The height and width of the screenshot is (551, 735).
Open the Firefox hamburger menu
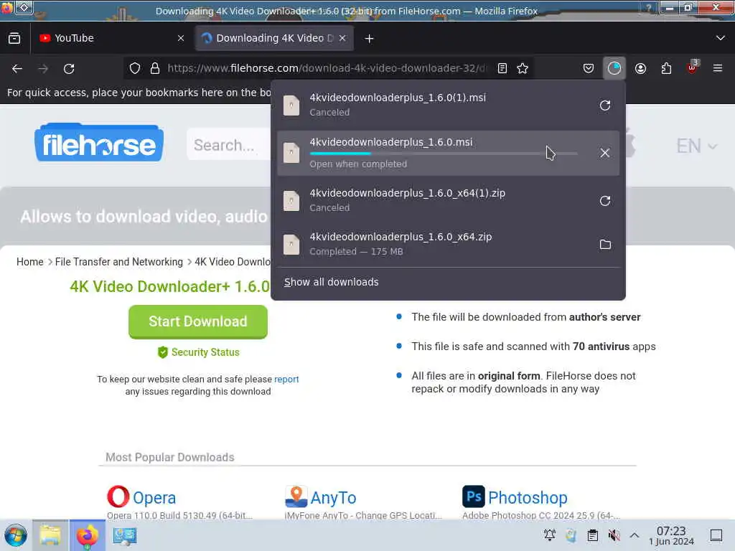point(718,68)
